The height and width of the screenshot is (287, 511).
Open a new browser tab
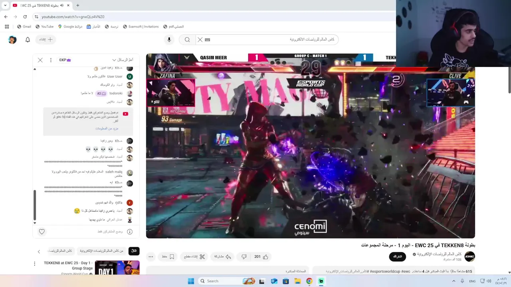77,6
